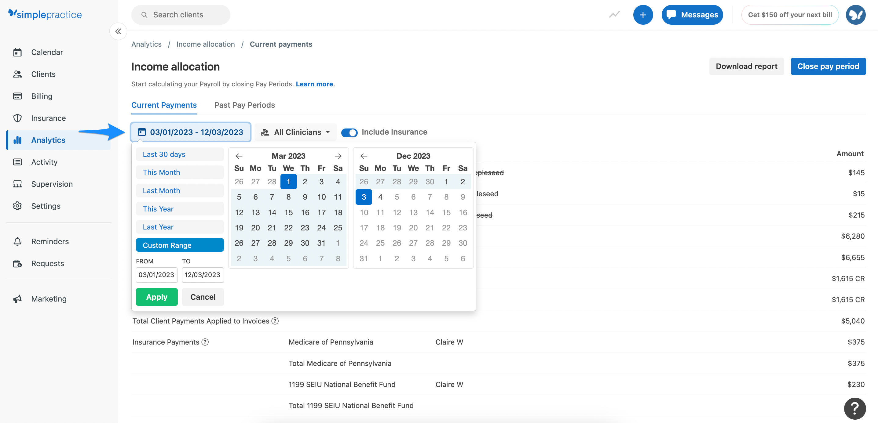Select the Clients sidebar icon

coord(18,74)
